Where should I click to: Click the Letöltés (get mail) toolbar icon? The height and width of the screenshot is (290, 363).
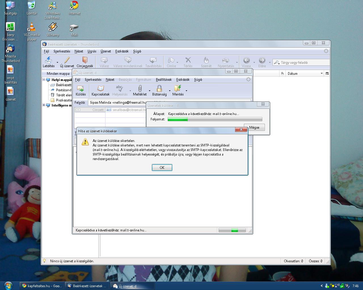click(x=48, y=60)
